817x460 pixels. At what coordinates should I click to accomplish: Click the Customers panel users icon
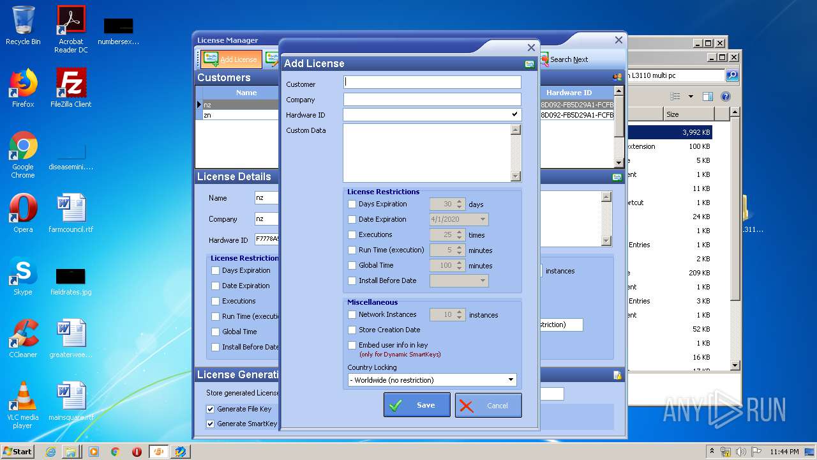pos(617,77)
